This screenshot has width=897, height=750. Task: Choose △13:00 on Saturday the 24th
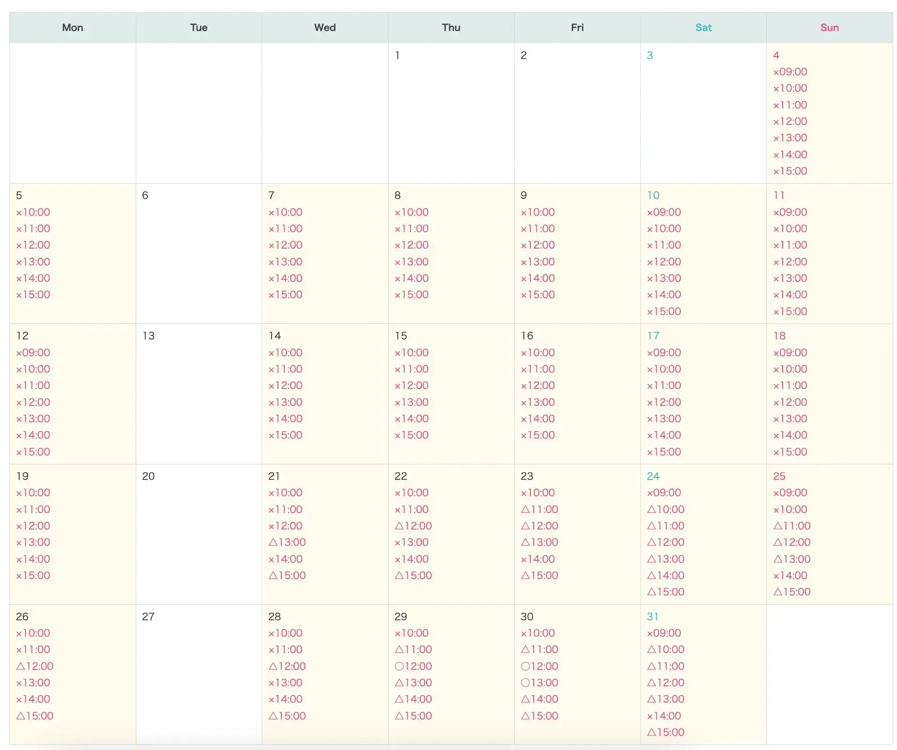(665, 559)
